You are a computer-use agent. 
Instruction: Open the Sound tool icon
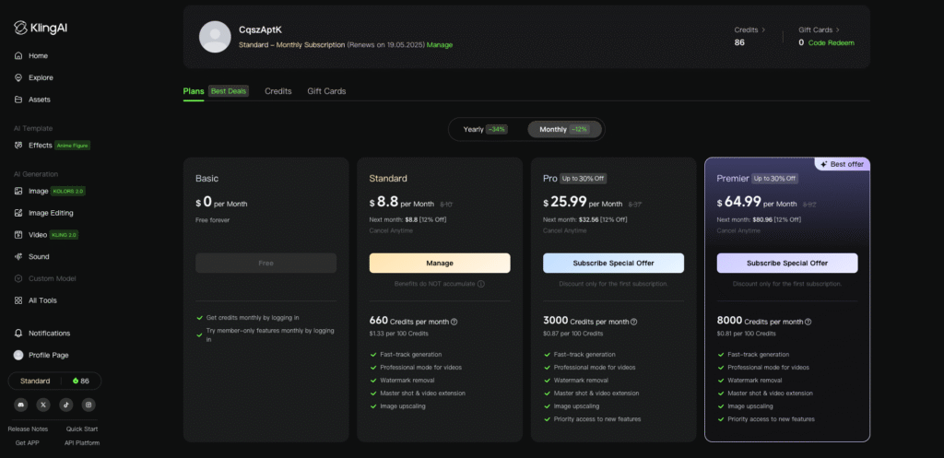pos(18,256)
